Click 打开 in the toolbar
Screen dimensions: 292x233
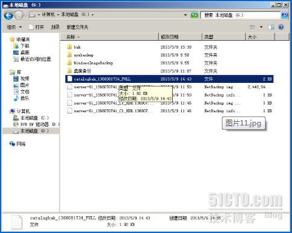37,27
